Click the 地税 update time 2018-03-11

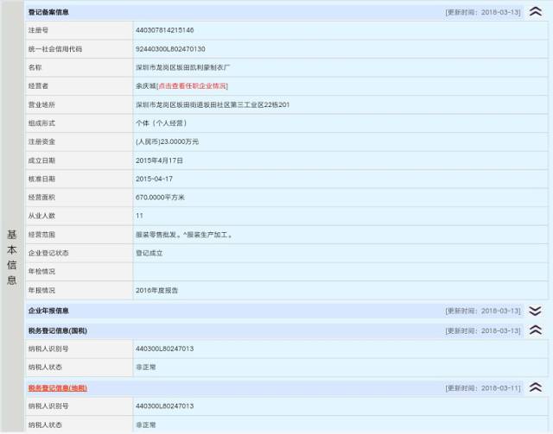tap(483, 388)
